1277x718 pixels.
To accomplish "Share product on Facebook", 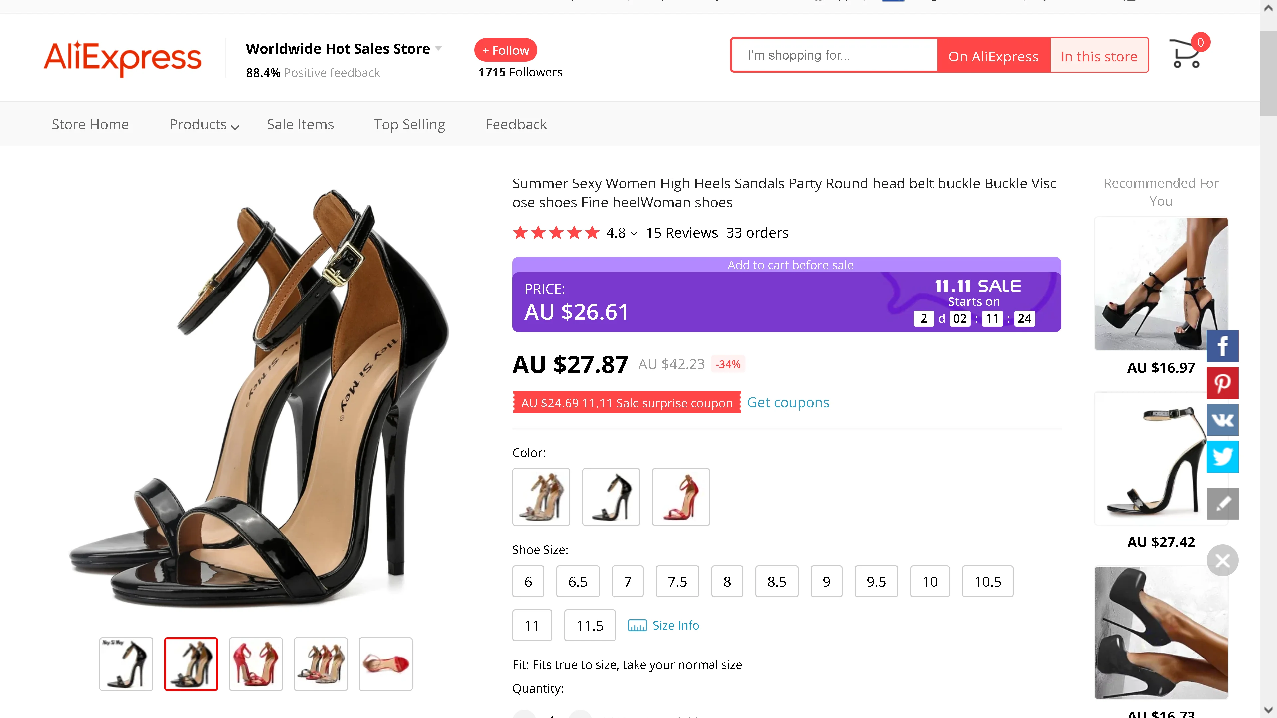I will pyautogui.click(x=1222, y=346).
